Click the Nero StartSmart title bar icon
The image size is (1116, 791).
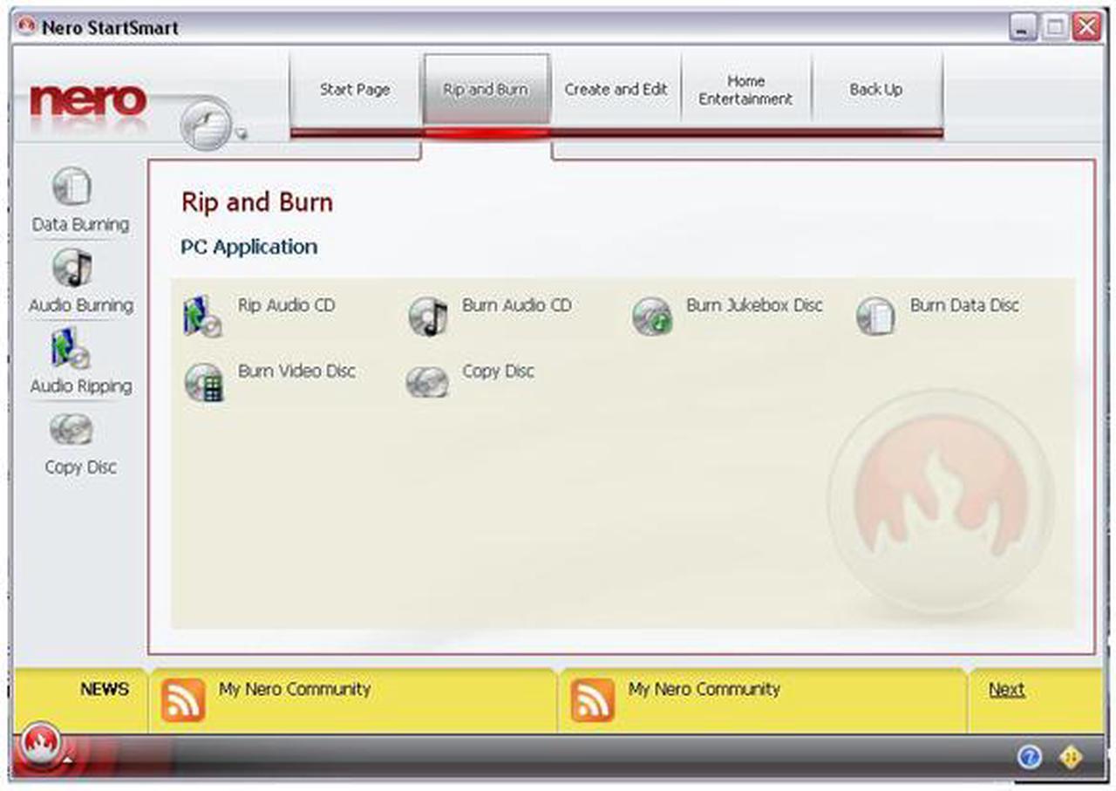27,26
